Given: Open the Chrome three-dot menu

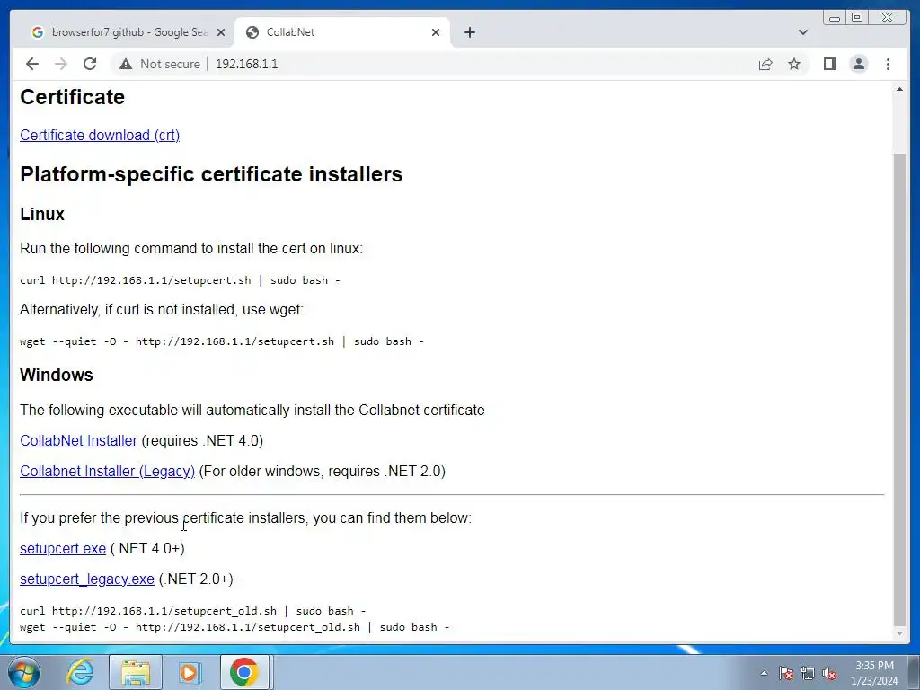Looking at the screenshot, I should coord(888,64).
